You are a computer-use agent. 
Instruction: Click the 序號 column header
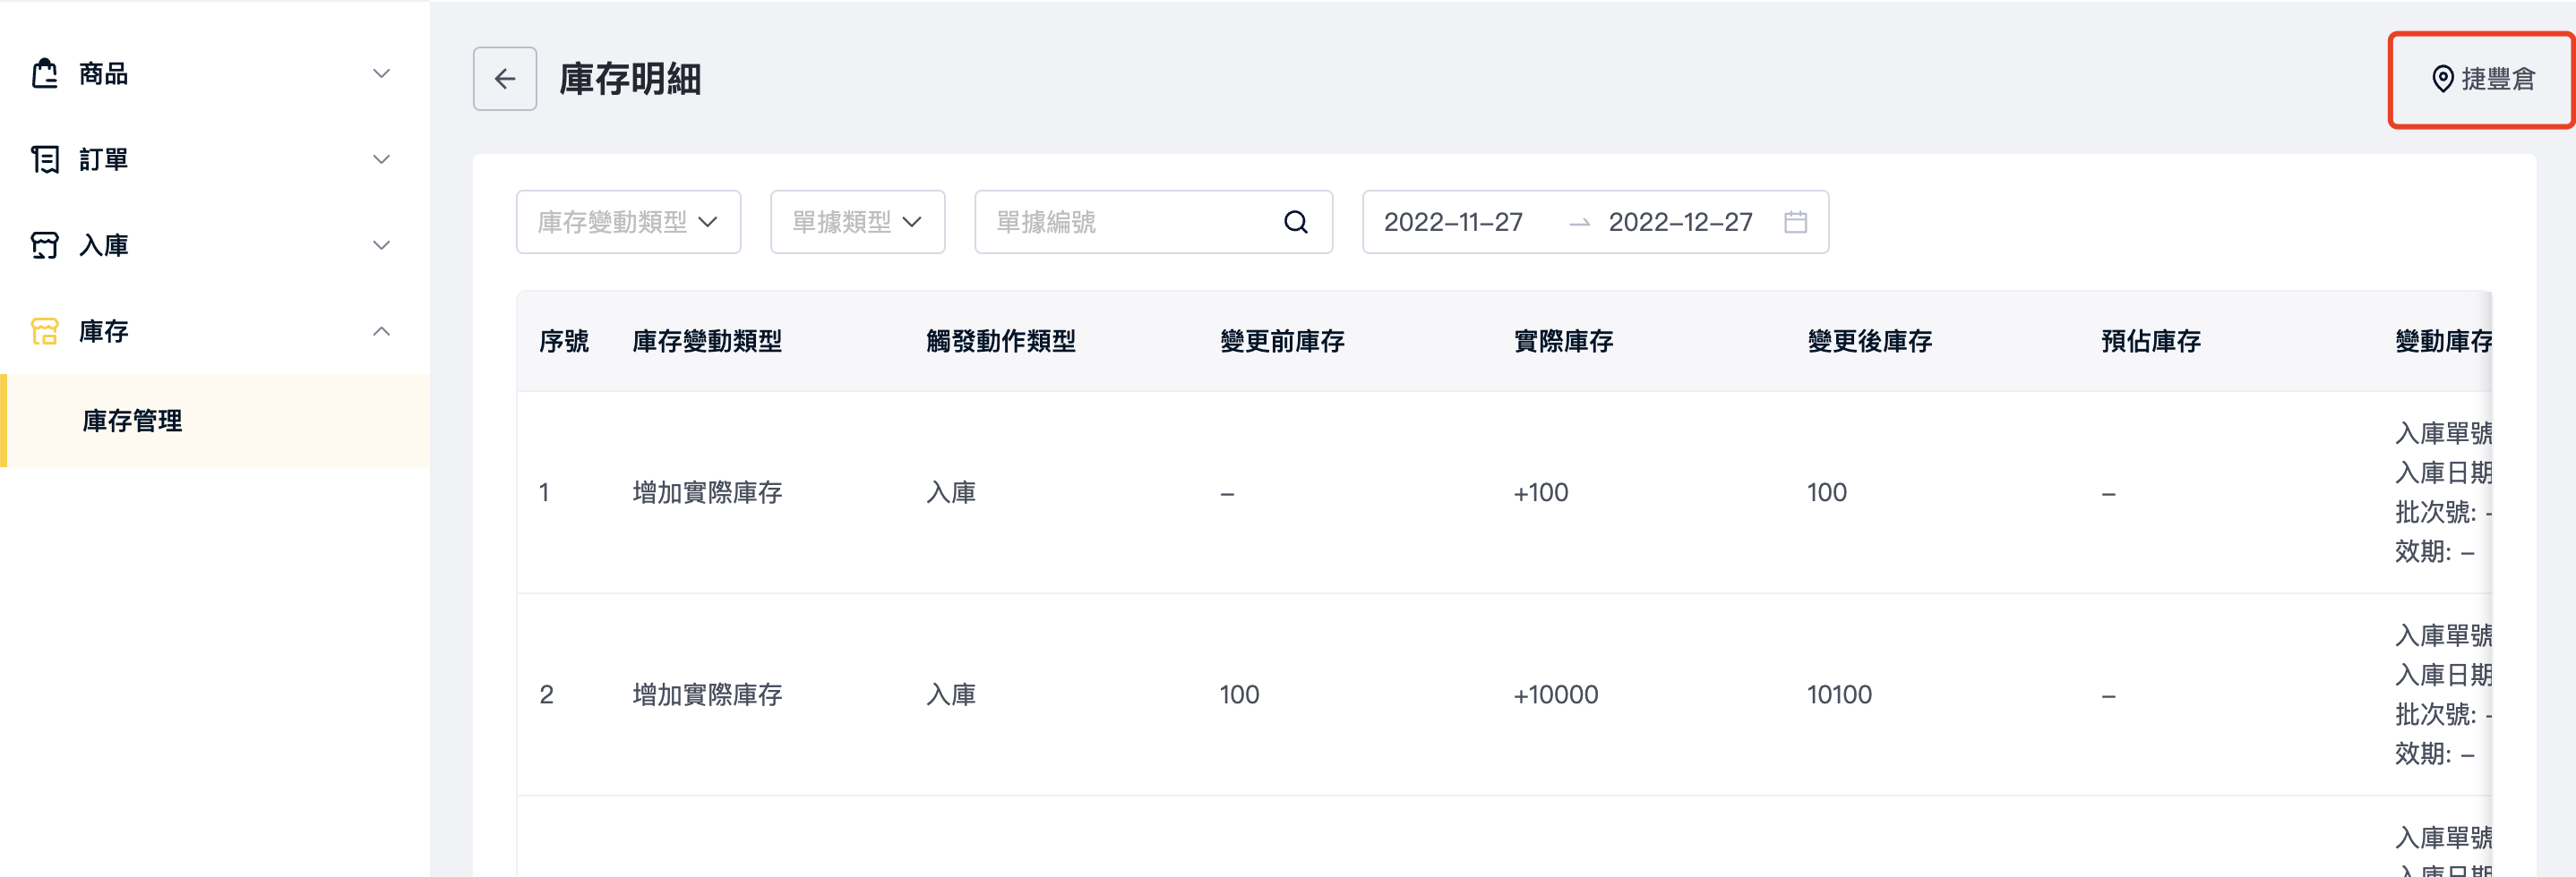[x=564, y=342]
